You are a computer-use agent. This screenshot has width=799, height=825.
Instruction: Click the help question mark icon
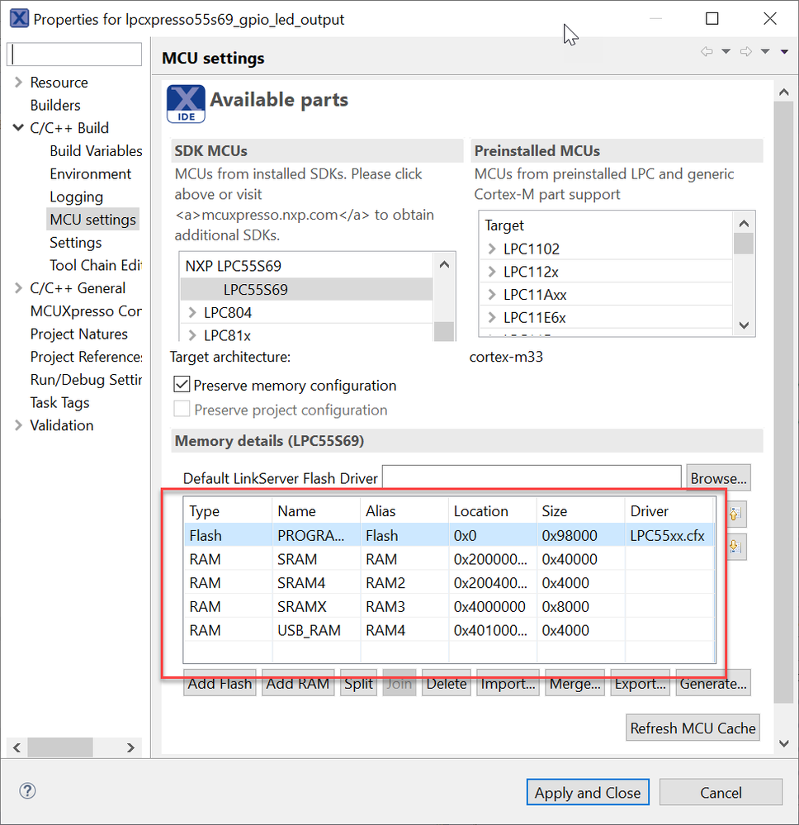pyautogui.click(x=27, y=791)
